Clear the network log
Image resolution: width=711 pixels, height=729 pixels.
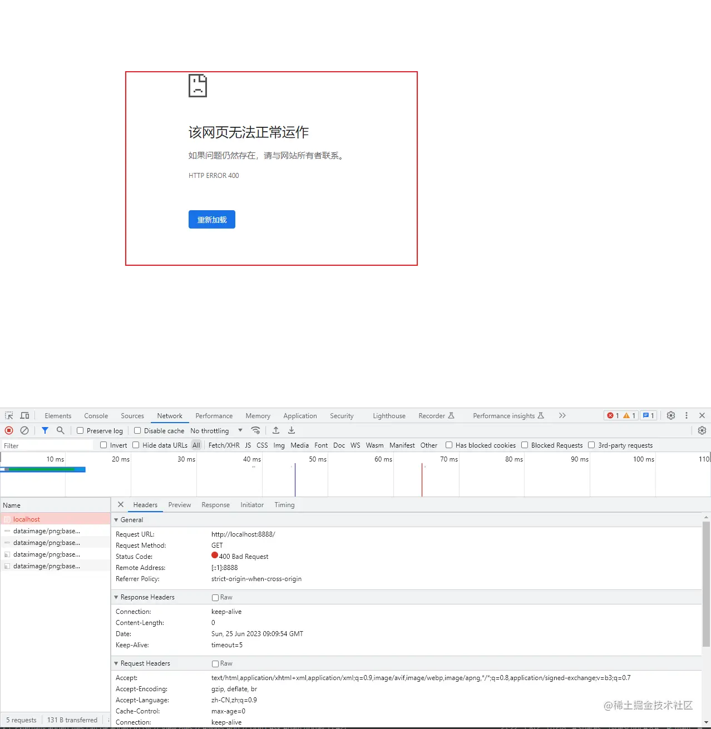(x=24, y=430)
